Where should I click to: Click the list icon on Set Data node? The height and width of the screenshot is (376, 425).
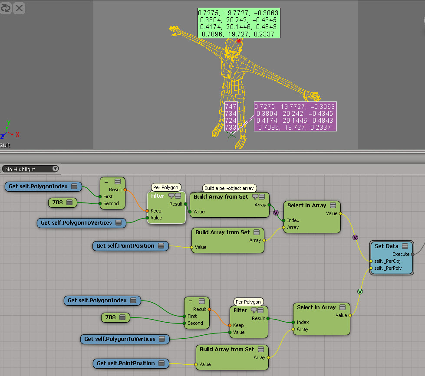(405, 246)
